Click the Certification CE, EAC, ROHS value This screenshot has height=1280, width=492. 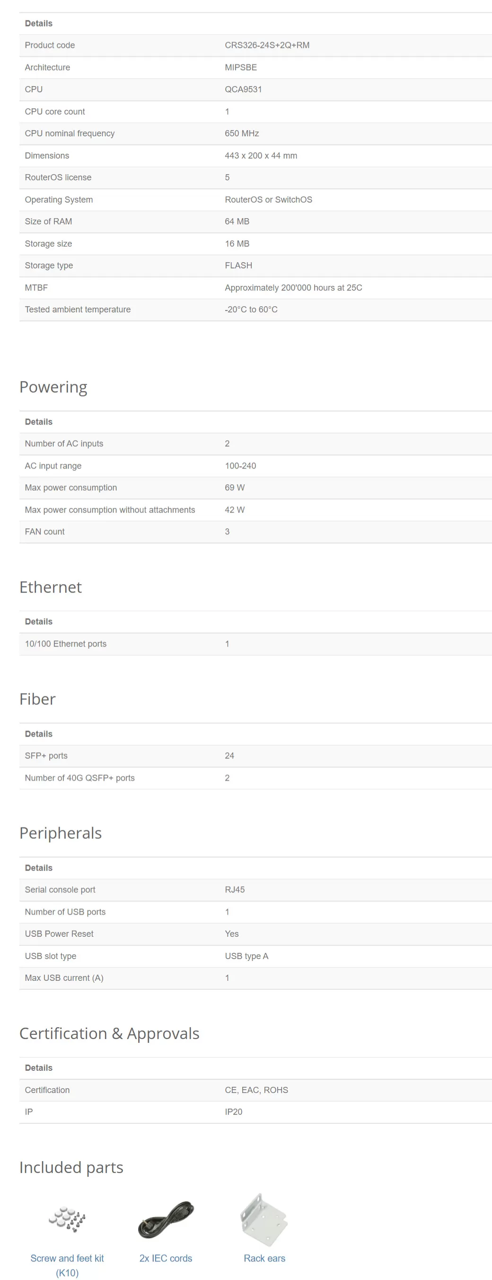256,1090
